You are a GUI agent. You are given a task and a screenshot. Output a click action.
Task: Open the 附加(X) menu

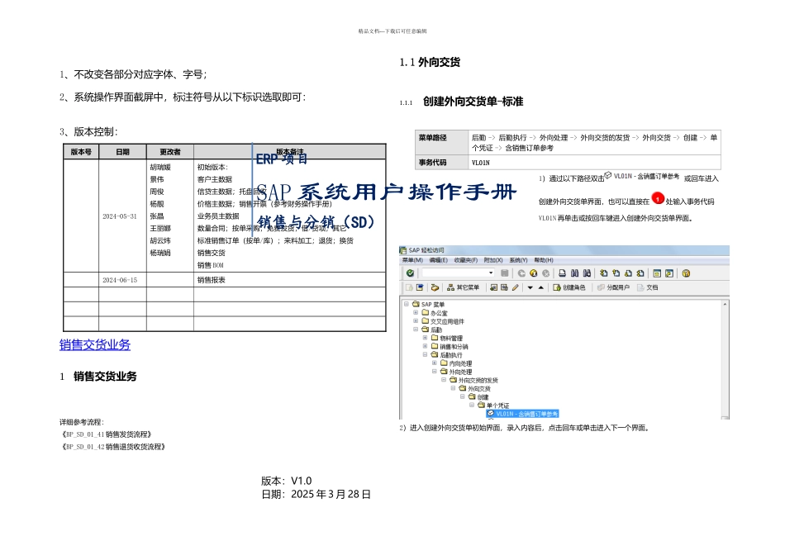(x=492, y=260)
